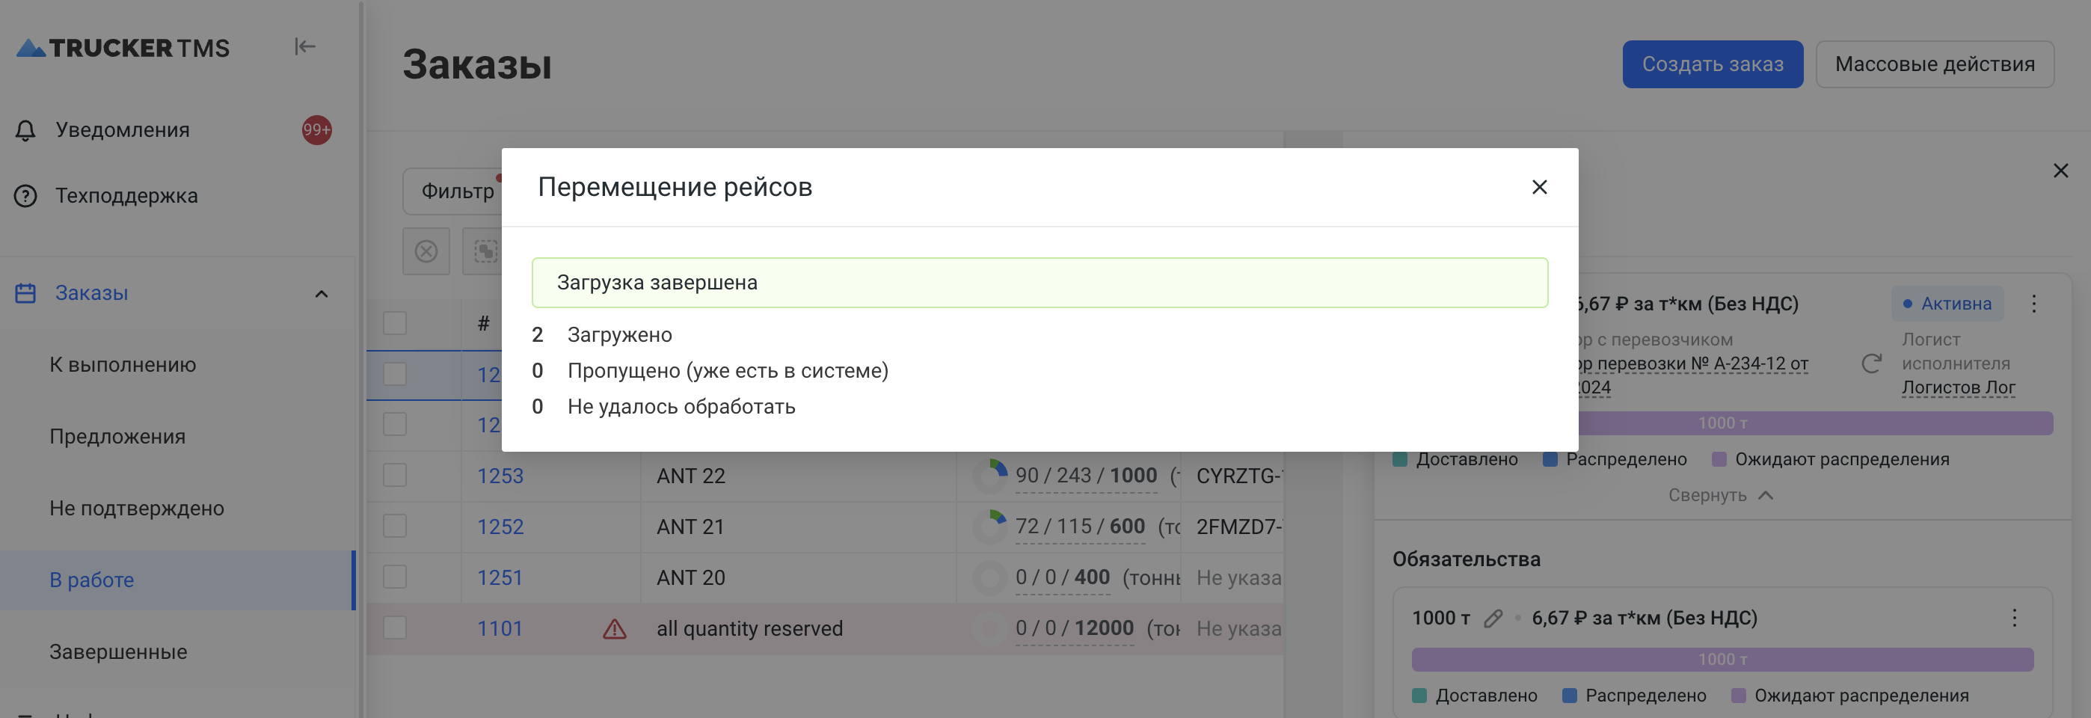
Task: Click progress circle icon for order 1251
Action: [990, 578]
